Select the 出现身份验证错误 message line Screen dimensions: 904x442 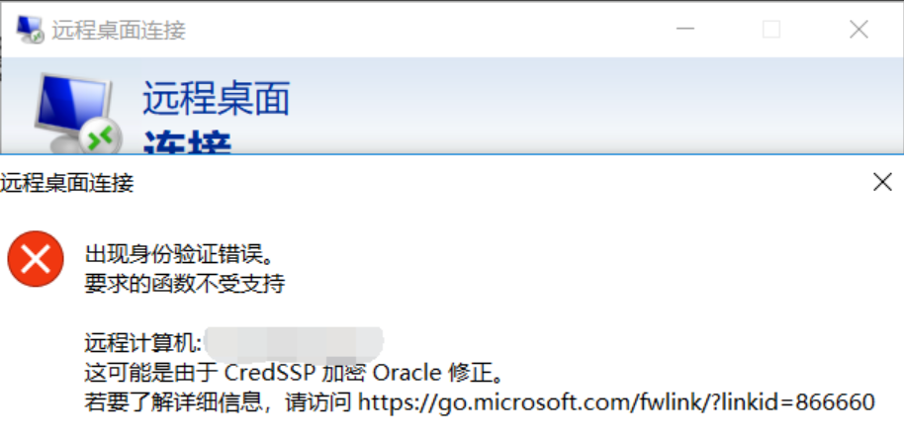coord(178,252)
